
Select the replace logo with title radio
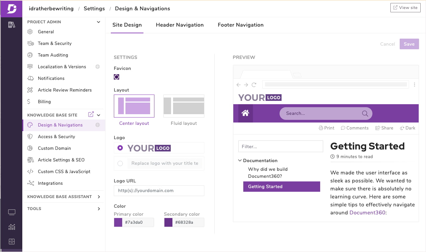click(120, 163)
